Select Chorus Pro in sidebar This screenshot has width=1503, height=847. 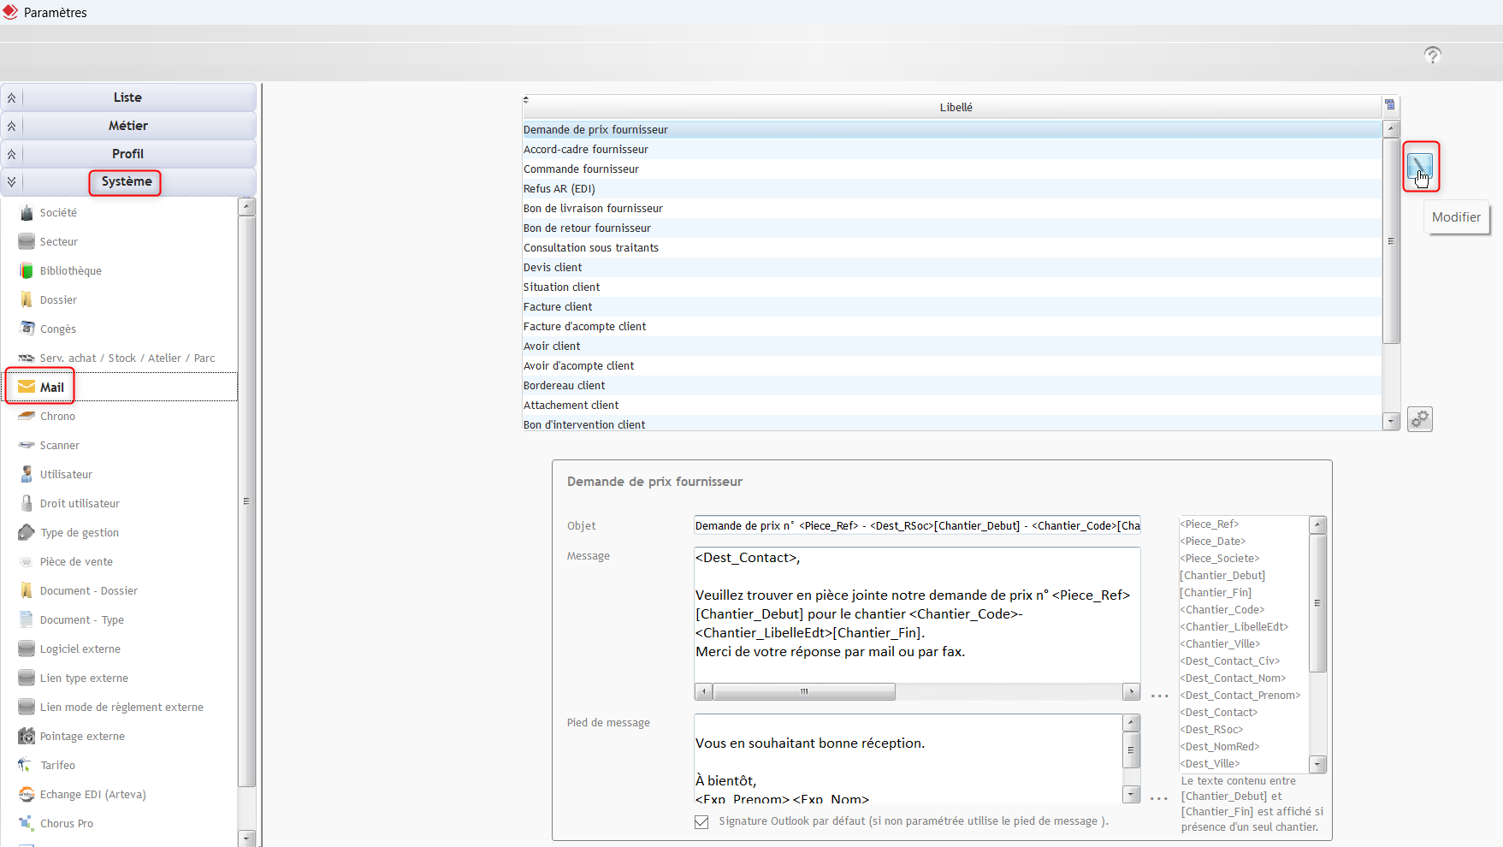point(67,824)
